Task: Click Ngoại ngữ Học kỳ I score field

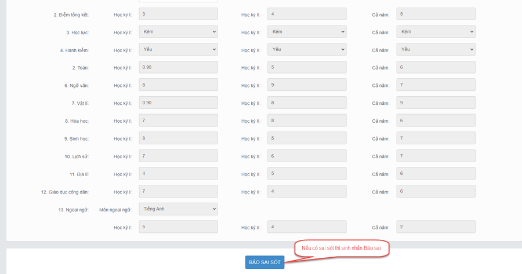Action: 178,227
